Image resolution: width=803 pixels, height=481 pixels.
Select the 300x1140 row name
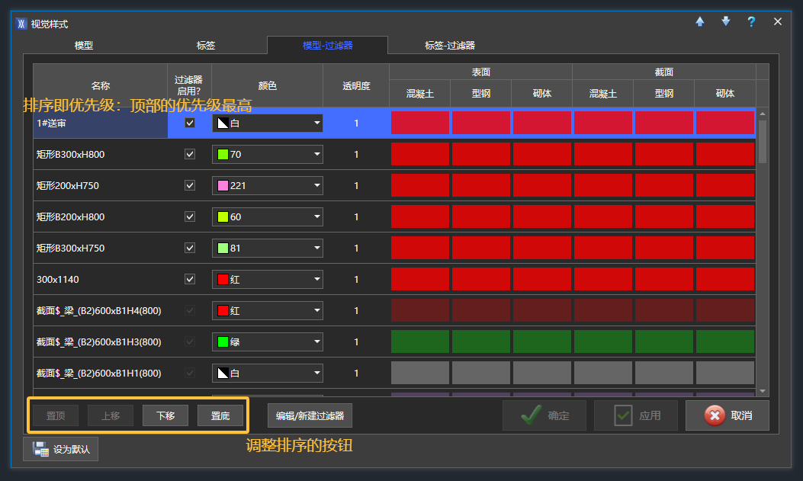(x=58, y=280)
